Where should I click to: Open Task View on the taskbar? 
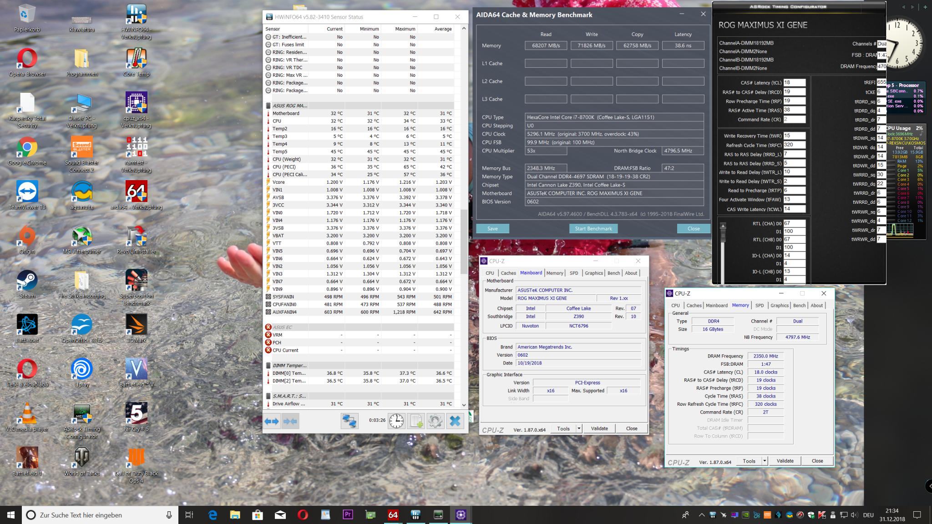coord(189,515)
